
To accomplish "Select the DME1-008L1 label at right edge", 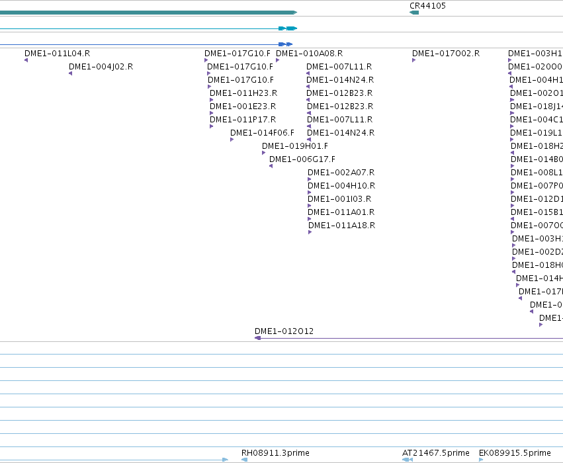I will click(537, 173).
